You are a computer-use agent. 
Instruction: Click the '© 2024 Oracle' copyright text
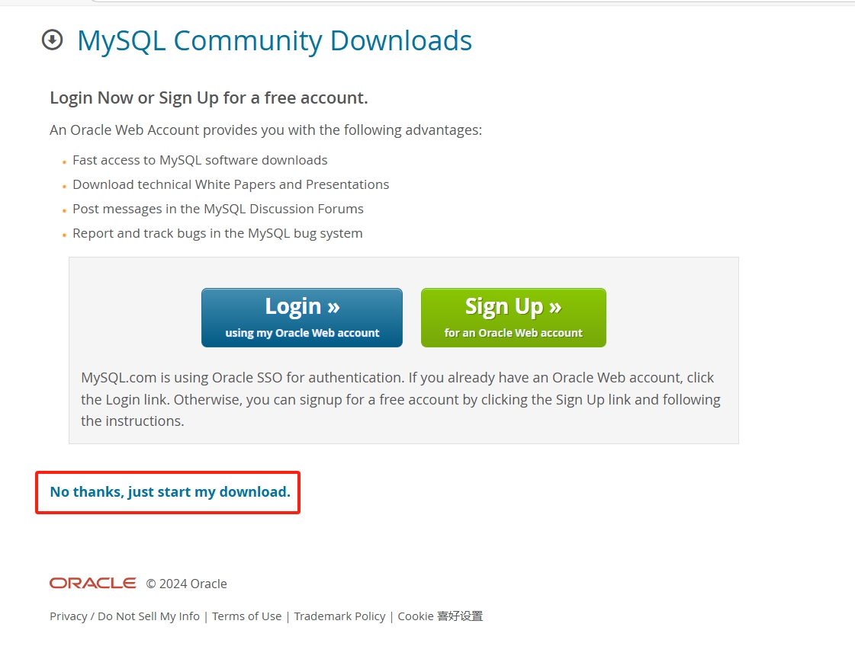tap(187, 584)
